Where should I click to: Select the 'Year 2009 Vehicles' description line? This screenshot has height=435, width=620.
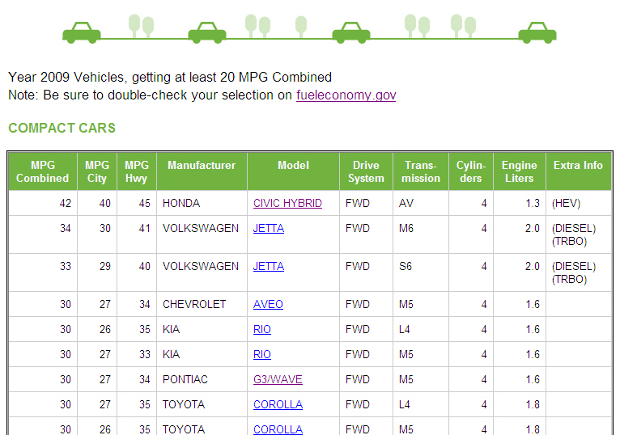(170, 77)
